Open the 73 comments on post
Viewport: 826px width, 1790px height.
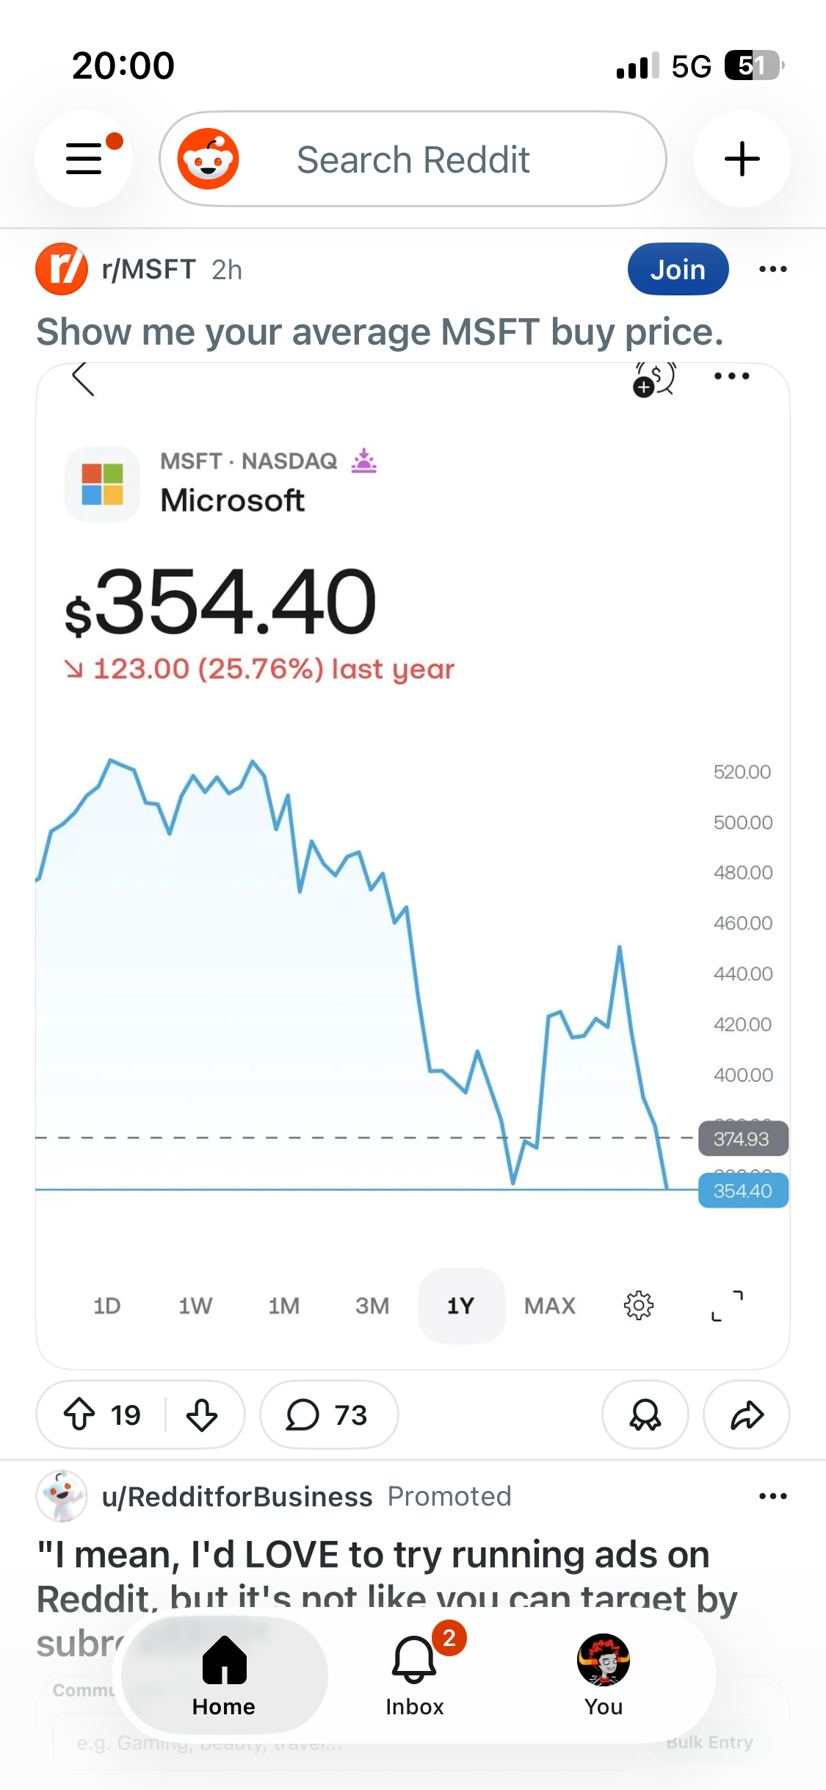[328, 1415]
